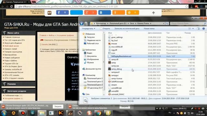Share on Odnoklassniki orange button
The image size is (207, 116).
click(119, 13)
